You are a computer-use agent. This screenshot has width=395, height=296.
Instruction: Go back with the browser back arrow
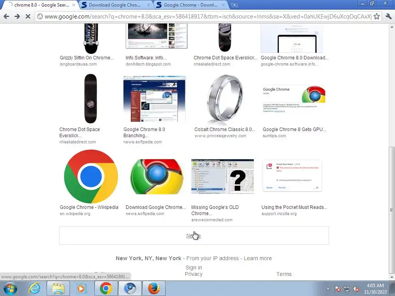click(6, 17)
